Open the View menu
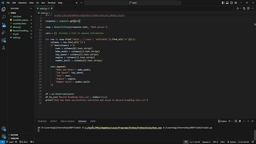The width and height of the screenshot is (256, 144). 31,3
